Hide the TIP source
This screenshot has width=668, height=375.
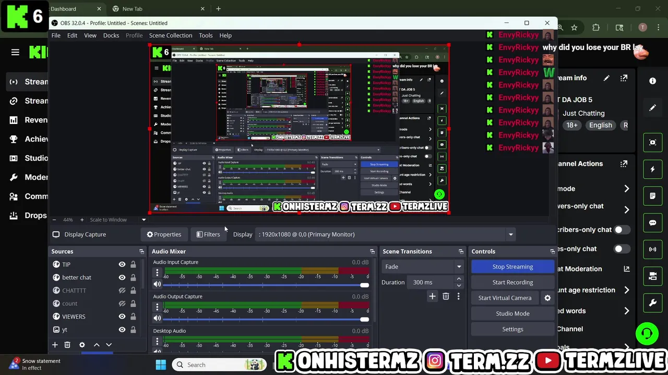point(122,265)
